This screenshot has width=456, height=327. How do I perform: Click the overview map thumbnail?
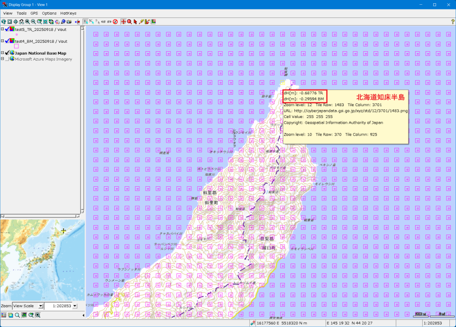click(42, 260)
